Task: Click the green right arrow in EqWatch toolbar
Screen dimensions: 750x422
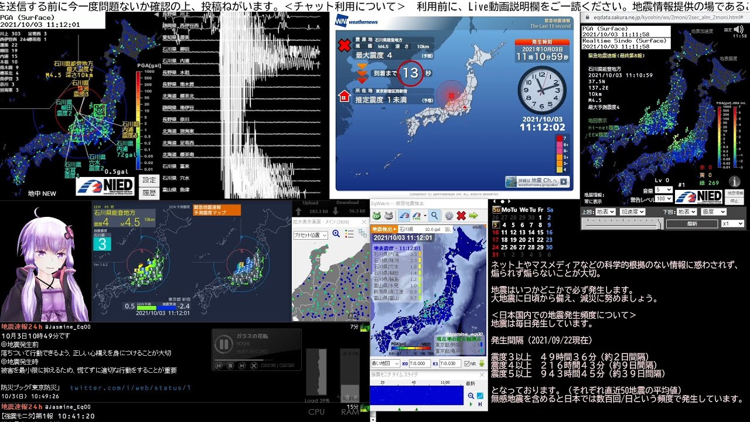Action: pos(473,216)
